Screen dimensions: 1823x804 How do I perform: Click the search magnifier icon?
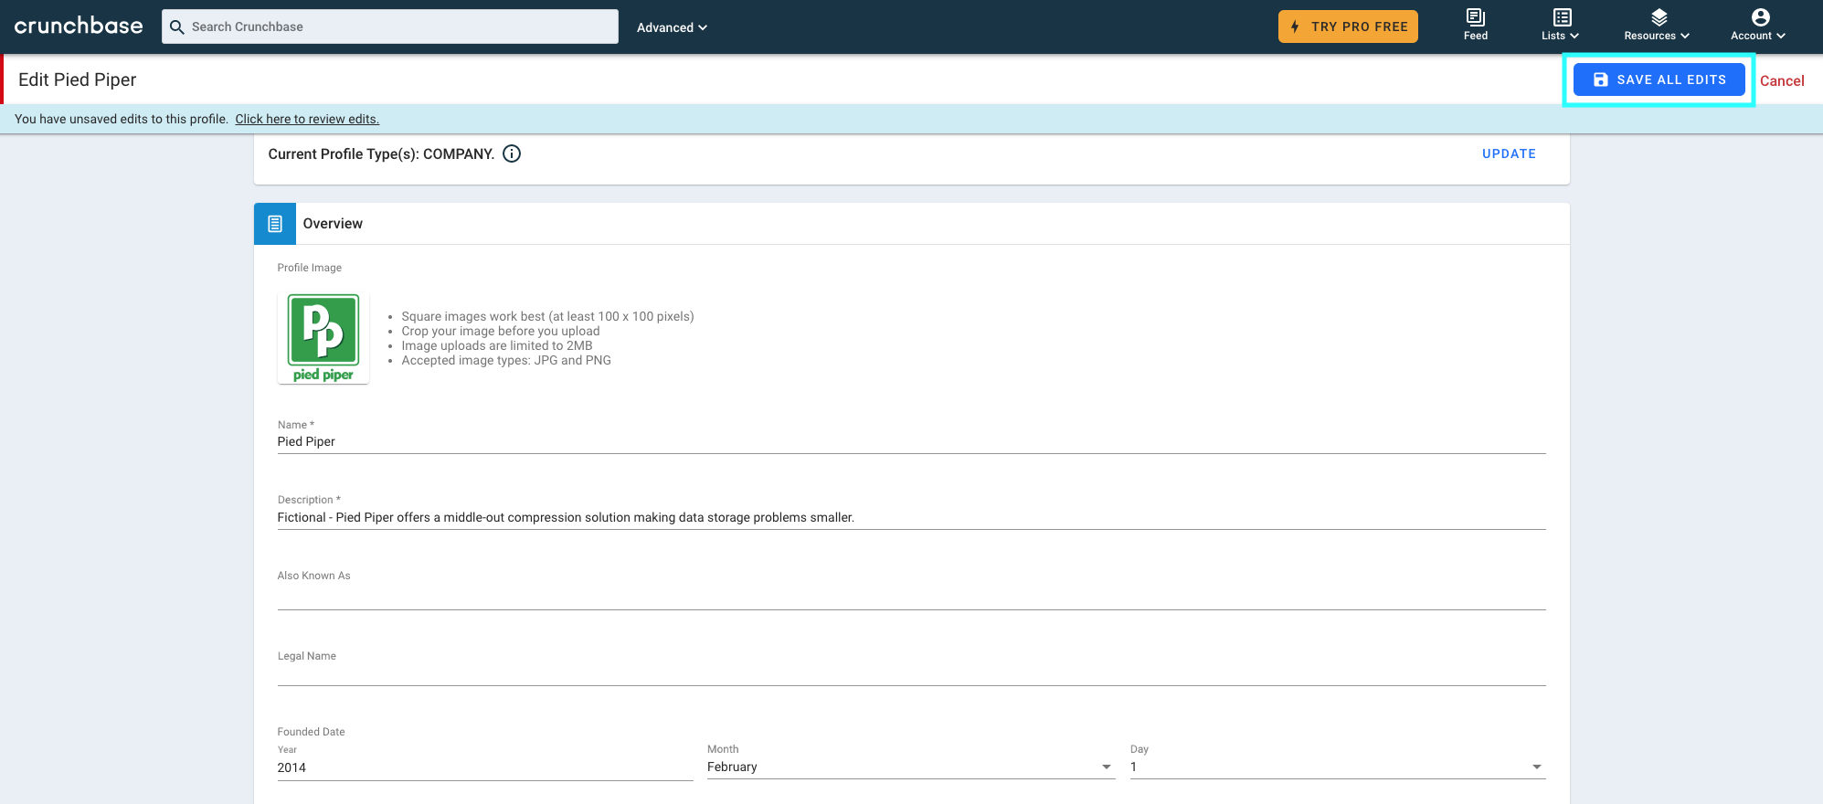coord(177,27)
